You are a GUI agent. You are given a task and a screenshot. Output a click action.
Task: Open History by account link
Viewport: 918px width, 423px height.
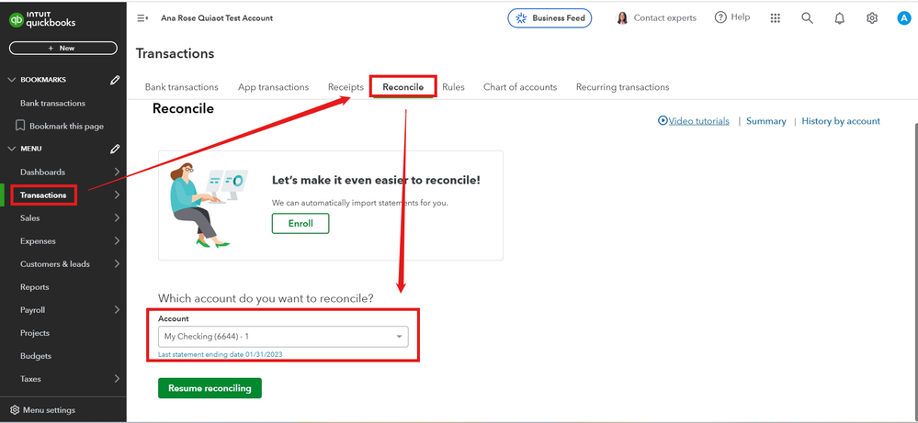[841, 121]
